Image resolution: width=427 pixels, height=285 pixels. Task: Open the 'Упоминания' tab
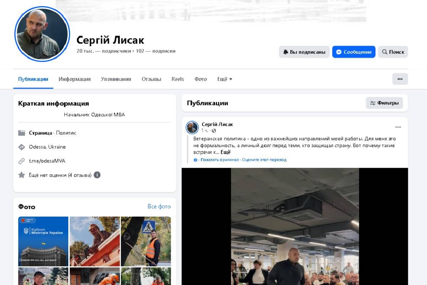coord(116,79)
